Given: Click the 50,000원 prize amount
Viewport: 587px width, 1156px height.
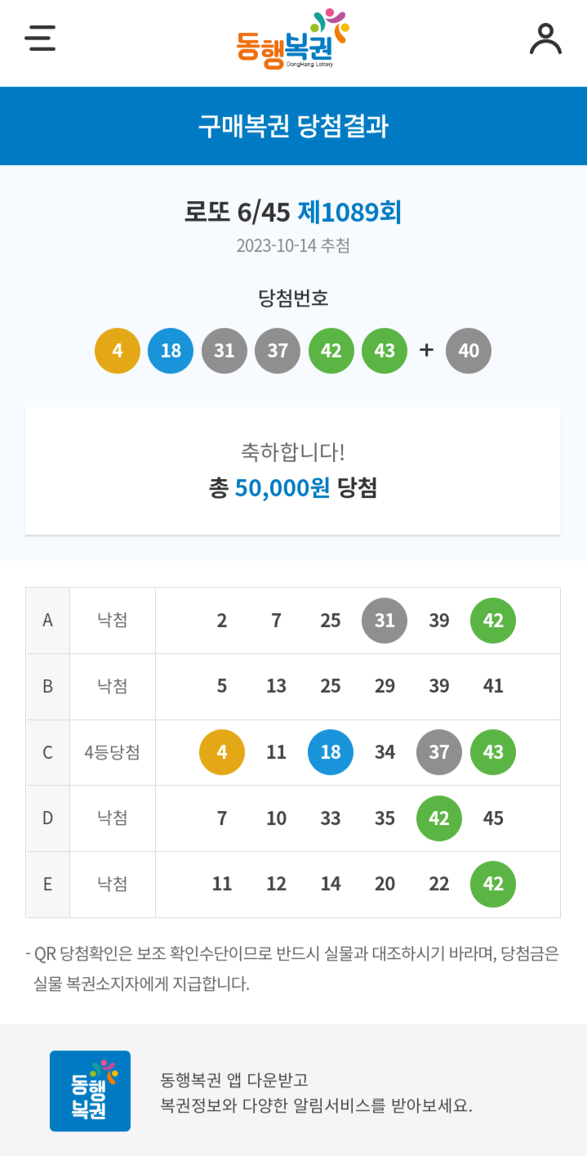Looking at the screenshot, I should coord(282,488).
